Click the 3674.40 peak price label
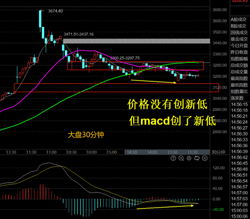Viewport: 250px width, 219px height. [55, 11]
